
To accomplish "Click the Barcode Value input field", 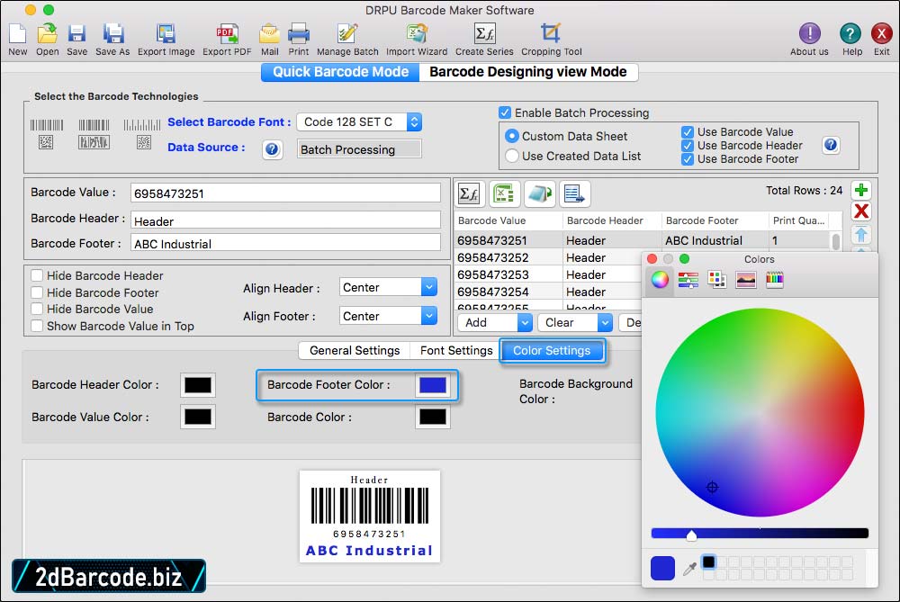I will tap(285, 193).
